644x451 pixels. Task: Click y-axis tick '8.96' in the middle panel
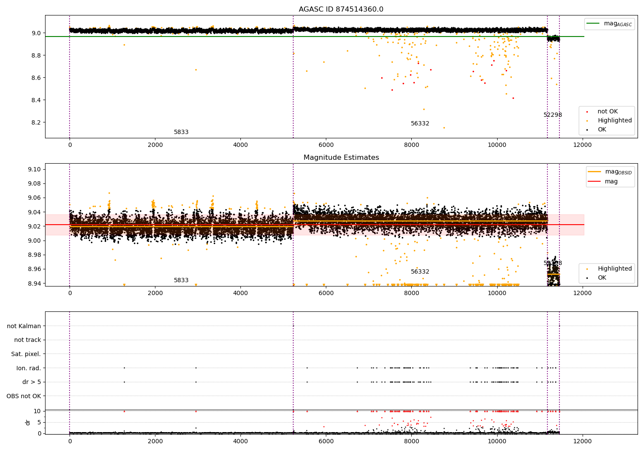[x=35, y=269]
